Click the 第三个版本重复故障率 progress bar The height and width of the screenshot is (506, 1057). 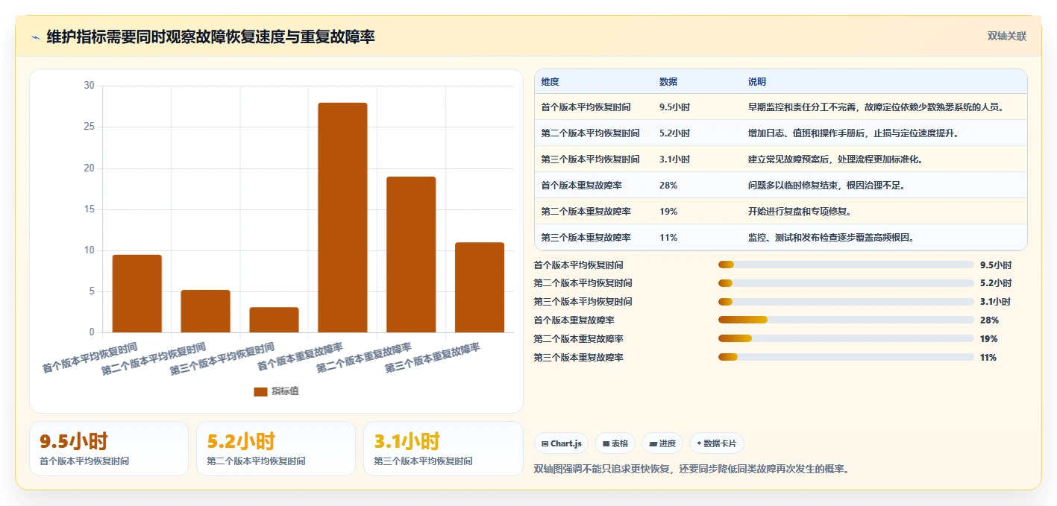pos(846,358)
